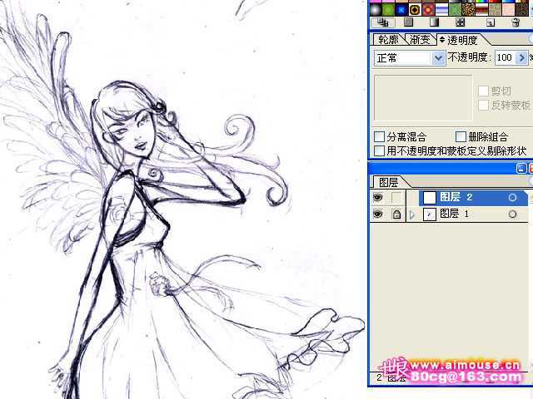
Task: Pick the red and white striped swatch
Action: (x=481, y=9)
